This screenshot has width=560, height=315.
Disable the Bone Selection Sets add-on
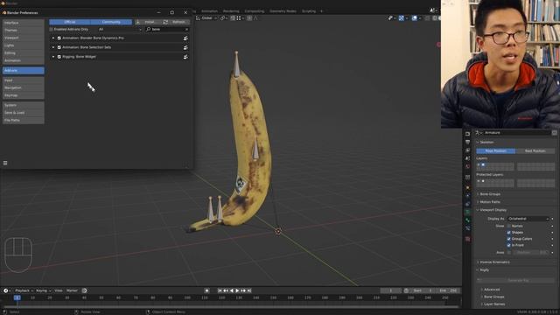(59, 47)
